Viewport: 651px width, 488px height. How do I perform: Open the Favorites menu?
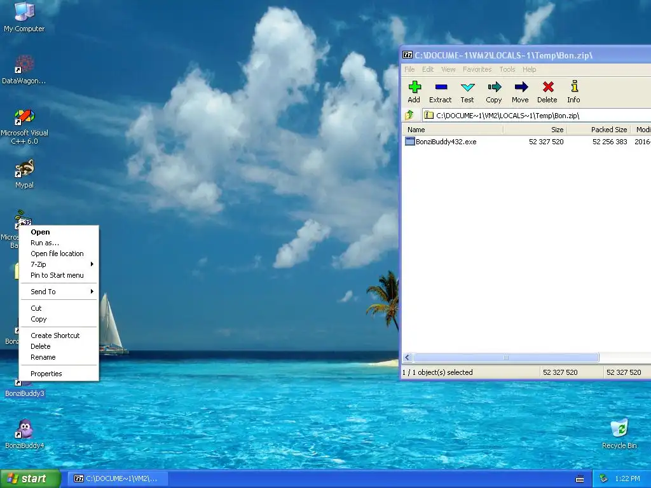click(477, 69)
